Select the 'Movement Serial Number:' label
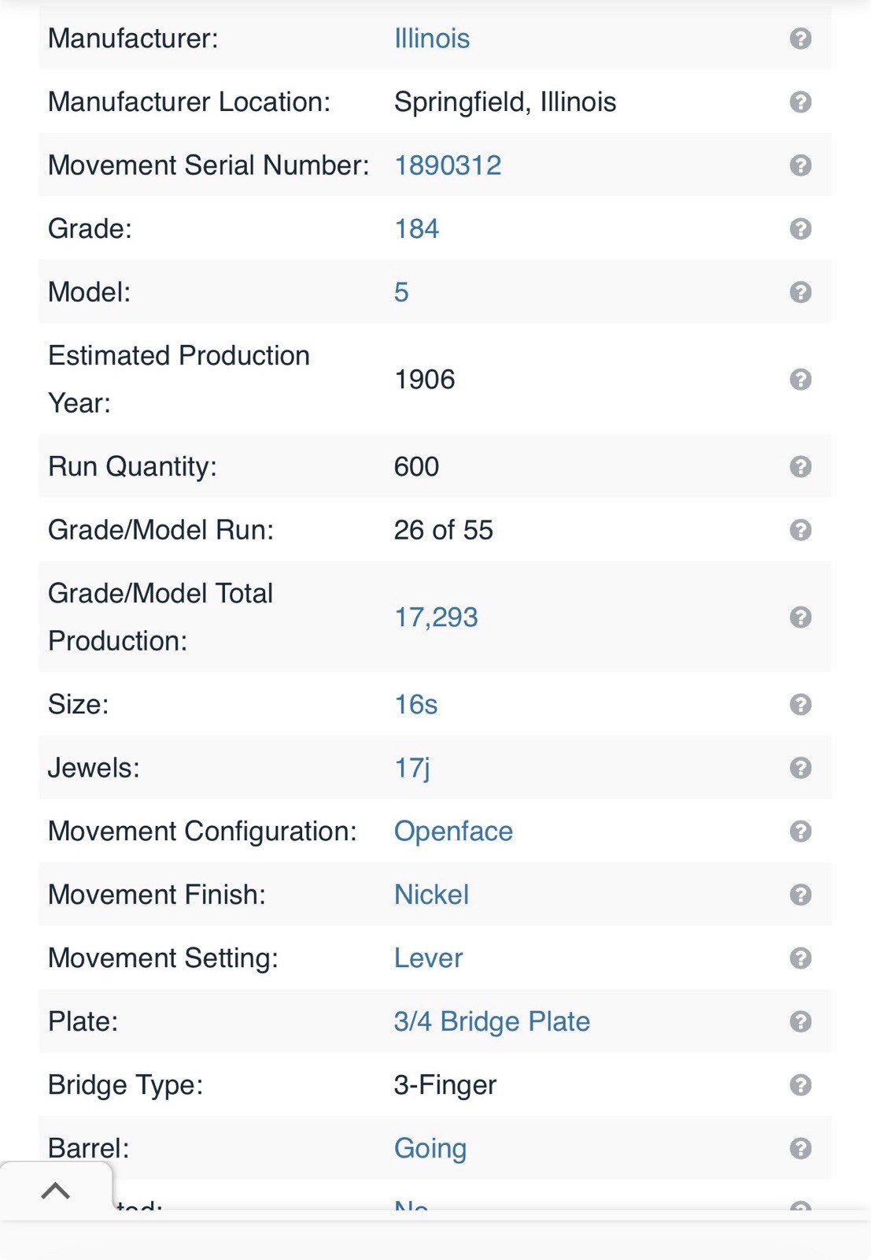 tap(209, 165)
